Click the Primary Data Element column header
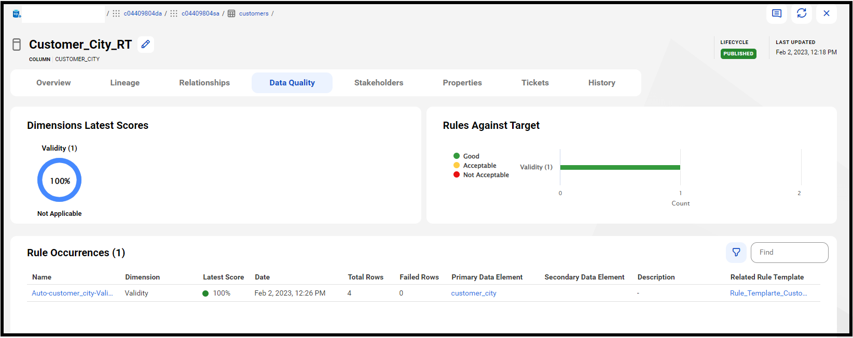 487,277
